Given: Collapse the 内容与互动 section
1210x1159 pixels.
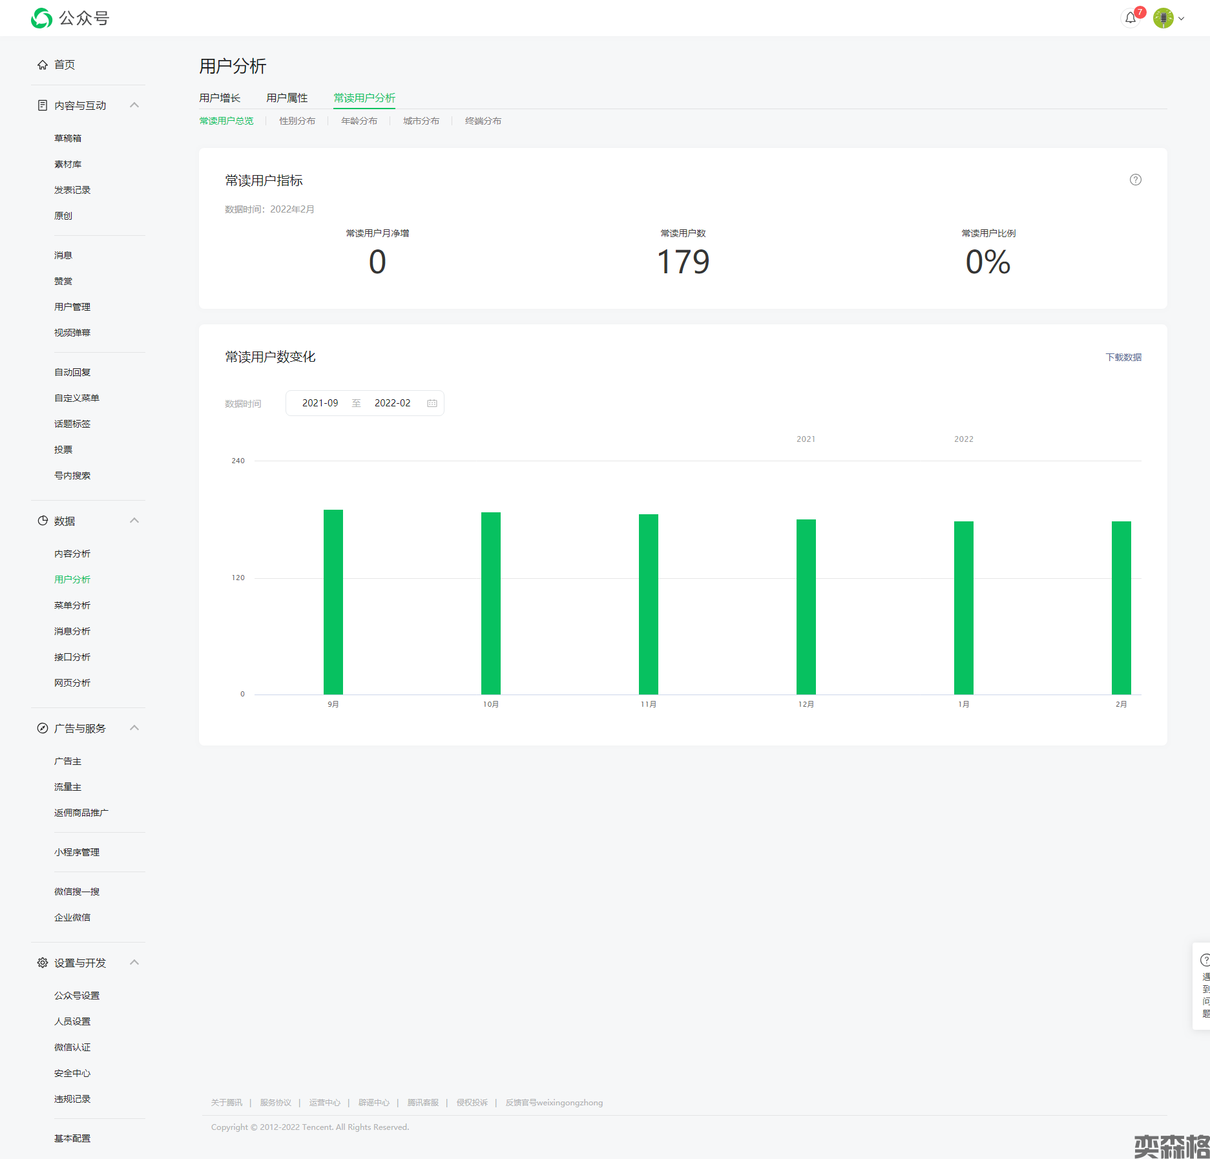Looking at the screenshot, I should tap(134, 105).
